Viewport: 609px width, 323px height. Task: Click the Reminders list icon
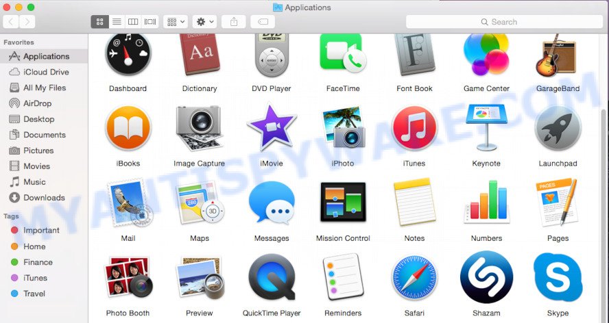click(x=343, y=277)
